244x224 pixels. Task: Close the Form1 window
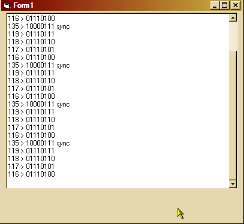pos(236,5)
